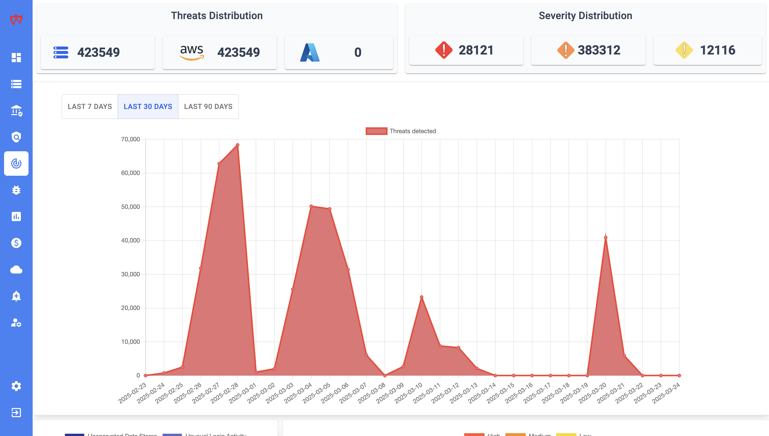
Task: Click the red high severity icon
Action: click(x=444, y=50)
